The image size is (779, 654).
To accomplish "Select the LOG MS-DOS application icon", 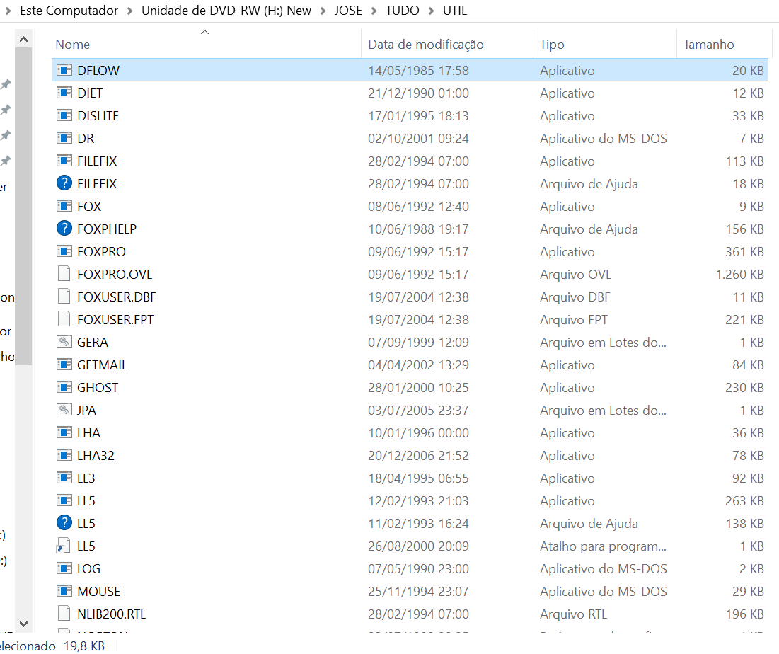I will pos(64,568).
